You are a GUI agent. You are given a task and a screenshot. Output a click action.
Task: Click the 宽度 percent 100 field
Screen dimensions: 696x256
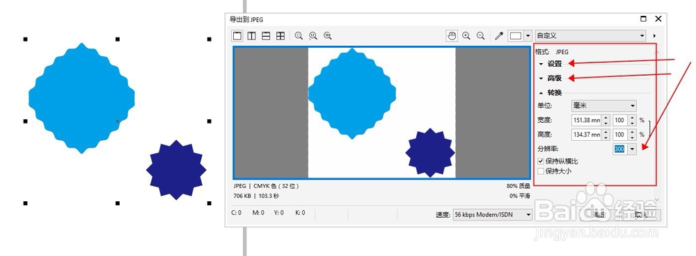pyautogui.click(x=619, y=120)
